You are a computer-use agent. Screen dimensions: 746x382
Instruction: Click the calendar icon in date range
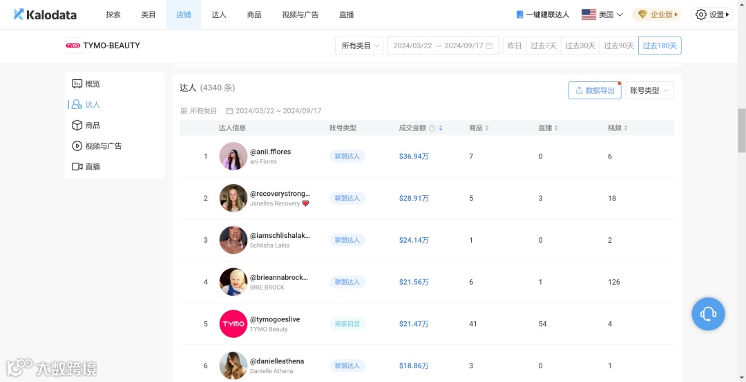pyautogui.click(x=489, y=46)
